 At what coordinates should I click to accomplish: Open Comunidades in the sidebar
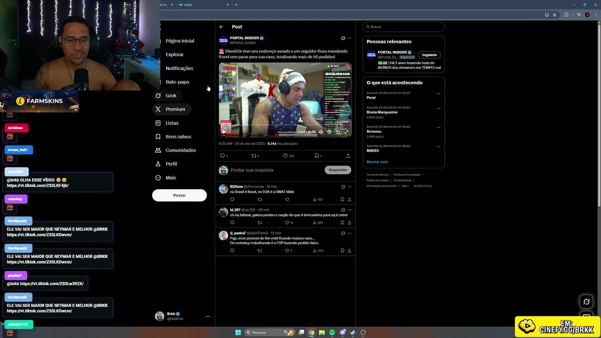point(175,150)
